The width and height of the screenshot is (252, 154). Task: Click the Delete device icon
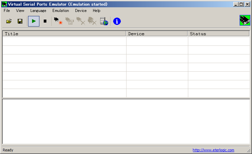pyautogui.click(x=81, y=21)
